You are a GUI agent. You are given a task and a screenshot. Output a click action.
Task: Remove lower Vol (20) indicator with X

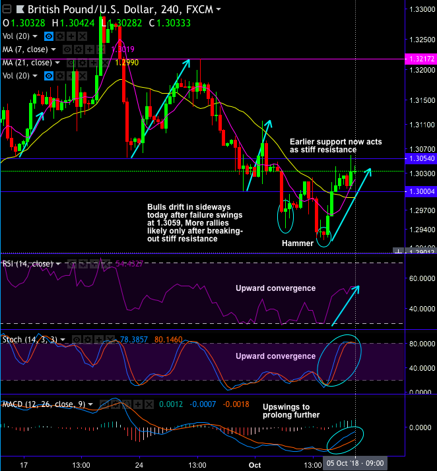(83, 76)
